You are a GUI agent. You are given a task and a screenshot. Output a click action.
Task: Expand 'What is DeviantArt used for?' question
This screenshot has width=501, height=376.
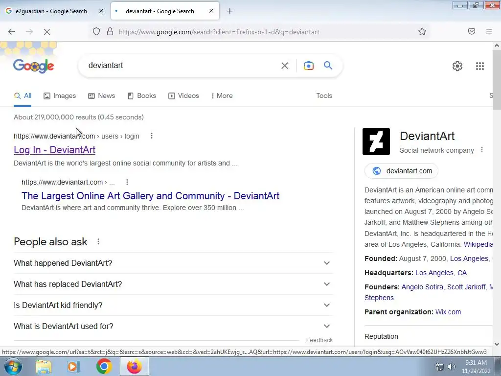173,327
